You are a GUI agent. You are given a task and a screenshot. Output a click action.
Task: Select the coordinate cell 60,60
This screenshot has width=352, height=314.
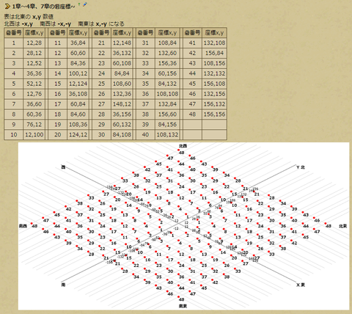click(x=78, y=53)
